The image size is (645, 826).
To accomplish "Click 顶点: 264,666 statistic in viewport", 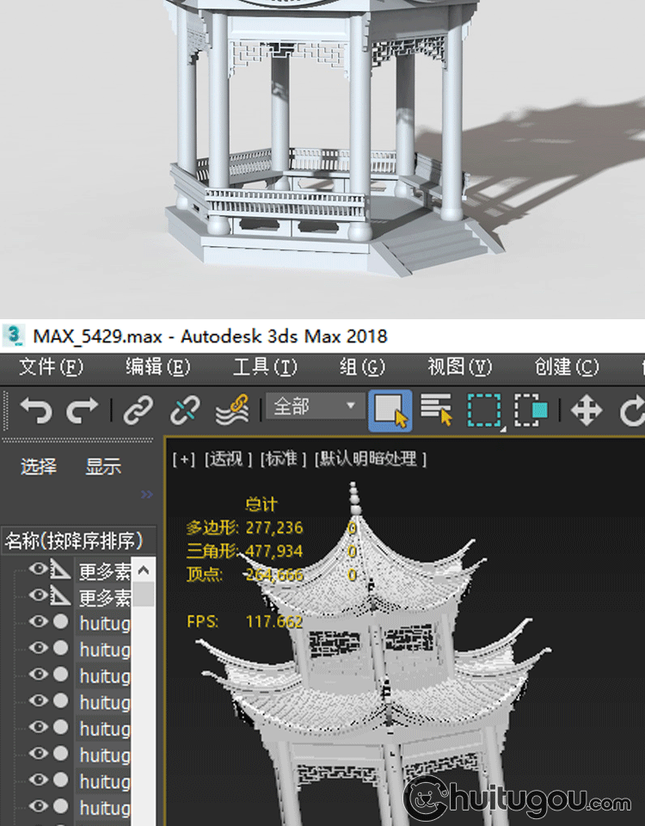I will 244,575.
